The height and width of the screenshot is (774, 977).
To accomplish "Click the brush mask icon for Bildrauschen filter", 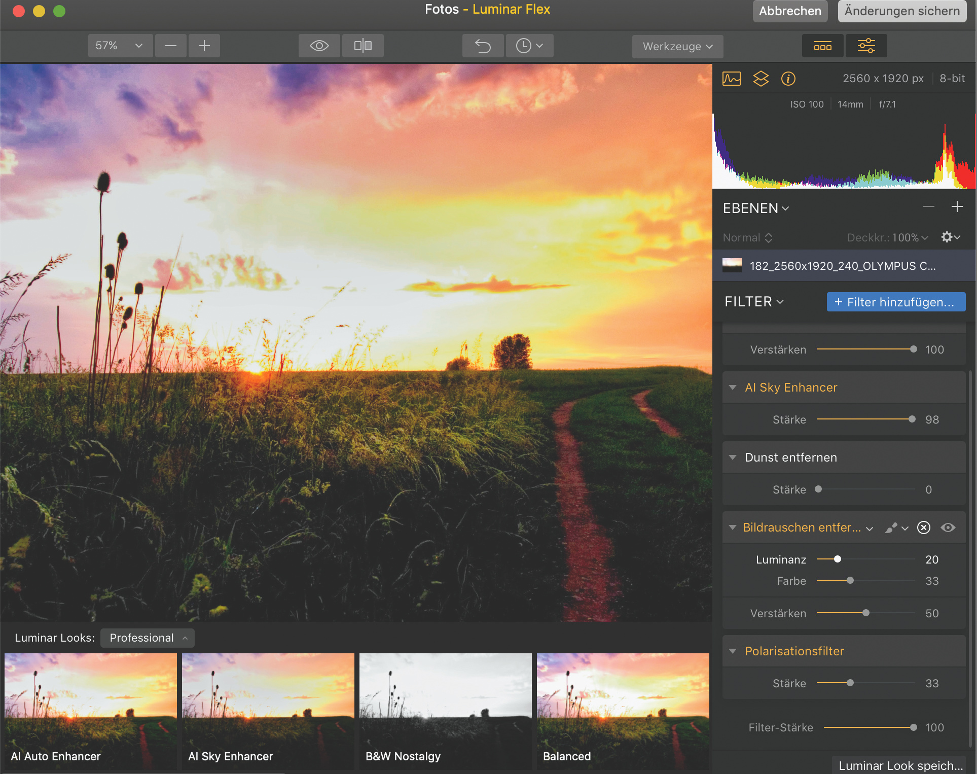I will (891, 528).
